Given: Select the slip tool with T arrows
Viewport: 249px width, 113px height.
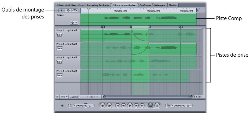Looking at the screenshot, I should pos(75,10).
